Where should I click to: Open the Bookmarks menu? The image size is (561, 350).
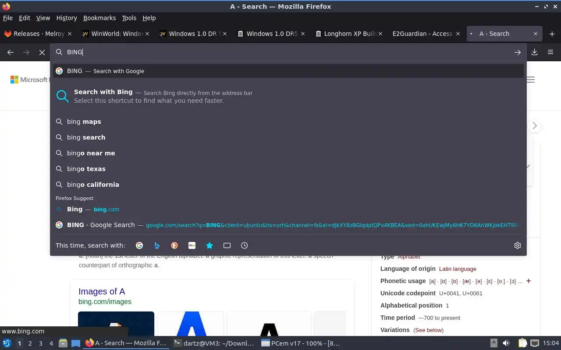click(x=99, y=18)
